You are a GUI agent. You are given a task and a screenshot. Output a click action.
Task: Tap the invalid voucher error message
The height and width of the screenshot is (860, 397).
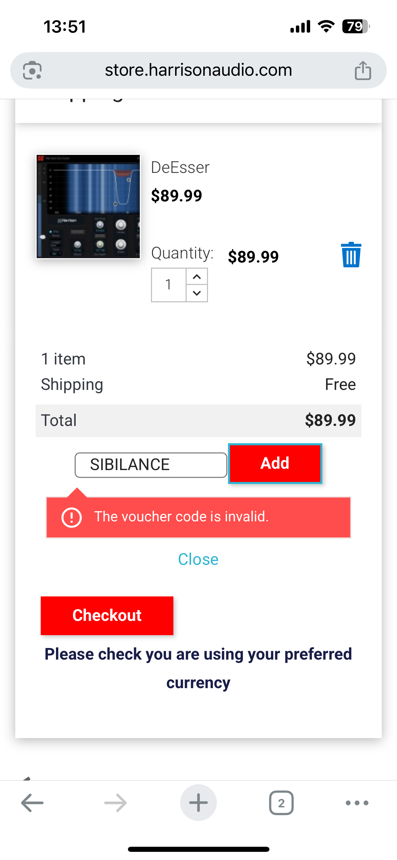[x=198, y=517]
